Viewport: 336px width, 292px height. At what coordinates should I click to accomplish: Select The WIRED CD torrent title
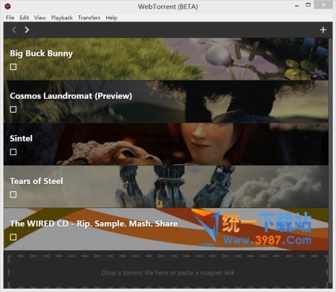click(94, 224)
